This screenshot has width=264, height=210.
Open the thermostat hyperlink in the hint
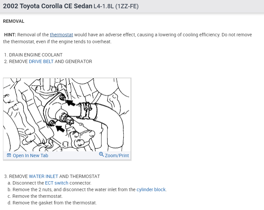click(x=62, y=35)
